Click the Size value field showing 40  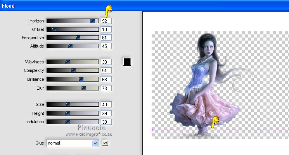106,104
